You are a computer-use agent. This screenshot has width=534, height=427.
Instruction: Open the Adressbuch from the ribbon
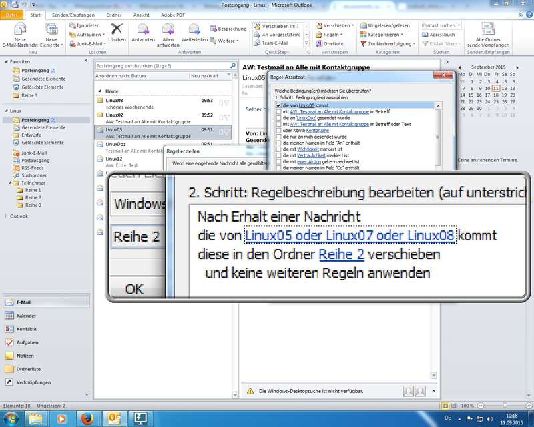pos(439,35)
